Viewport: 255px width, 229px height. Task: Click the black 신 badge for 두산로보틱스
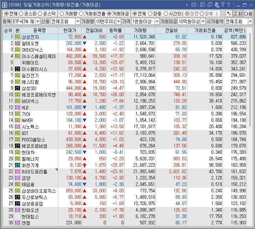17,197
